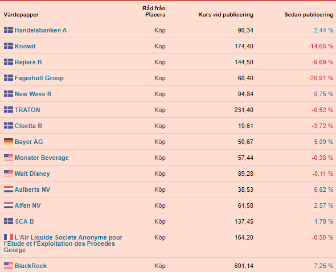Select the New Wave B link
This screenshot has width=336, height=272.
coord(33,94)
